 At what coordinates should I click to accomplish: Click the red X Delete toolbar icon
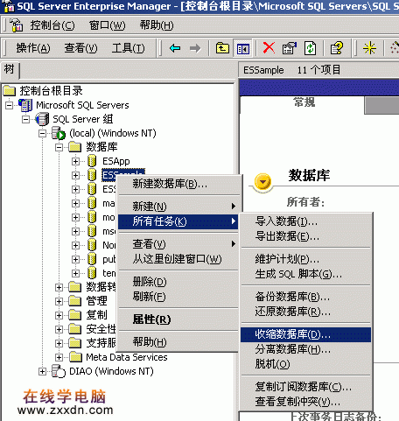tap(269, 48)
